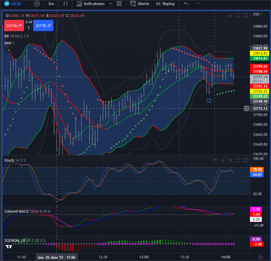Image resolution: width=271 pixels, height=261 pixels.
Task: Select the blue star drawing on chart
Action: pos(209,101)
